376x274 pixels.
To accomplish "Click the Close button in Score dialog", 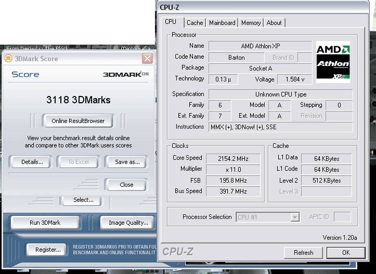I will pyautogui.click(x=126, y=185).
